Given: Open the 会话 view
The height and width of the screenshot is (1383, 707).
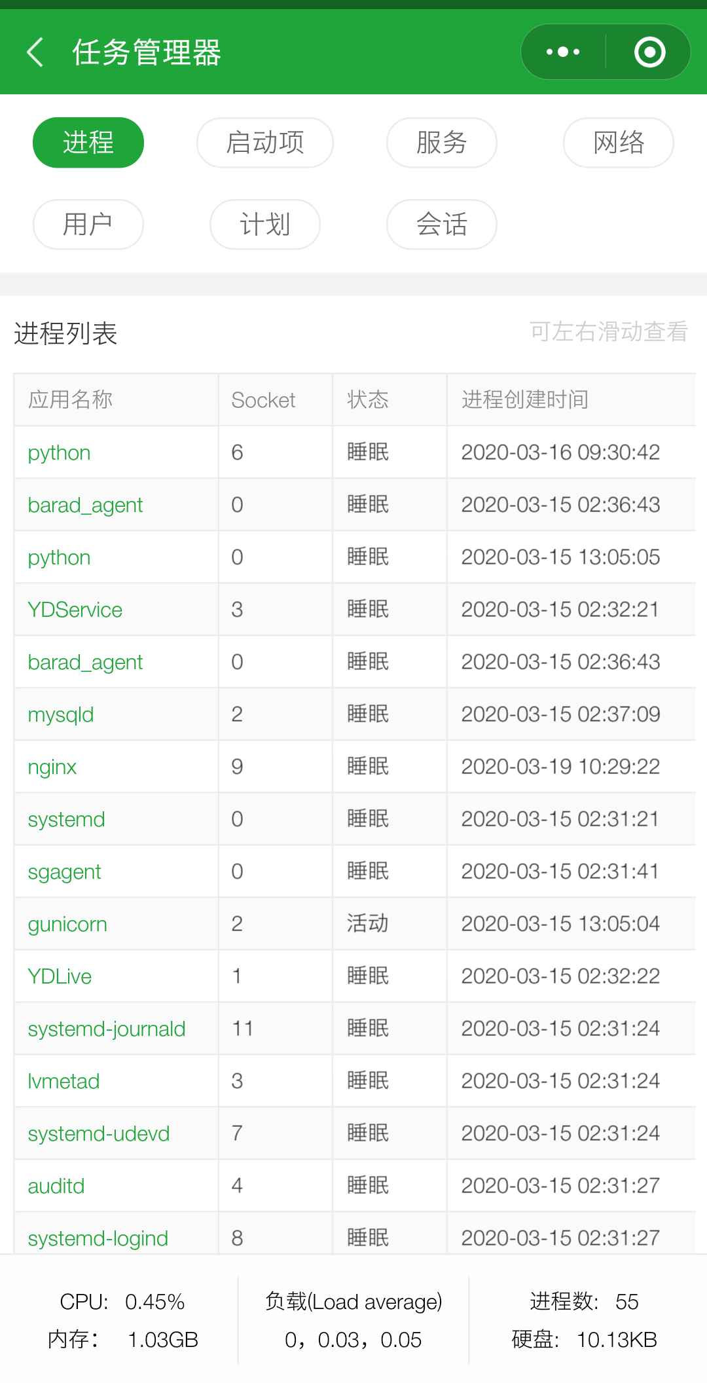Looking at the screenshot, I should 441,225.
